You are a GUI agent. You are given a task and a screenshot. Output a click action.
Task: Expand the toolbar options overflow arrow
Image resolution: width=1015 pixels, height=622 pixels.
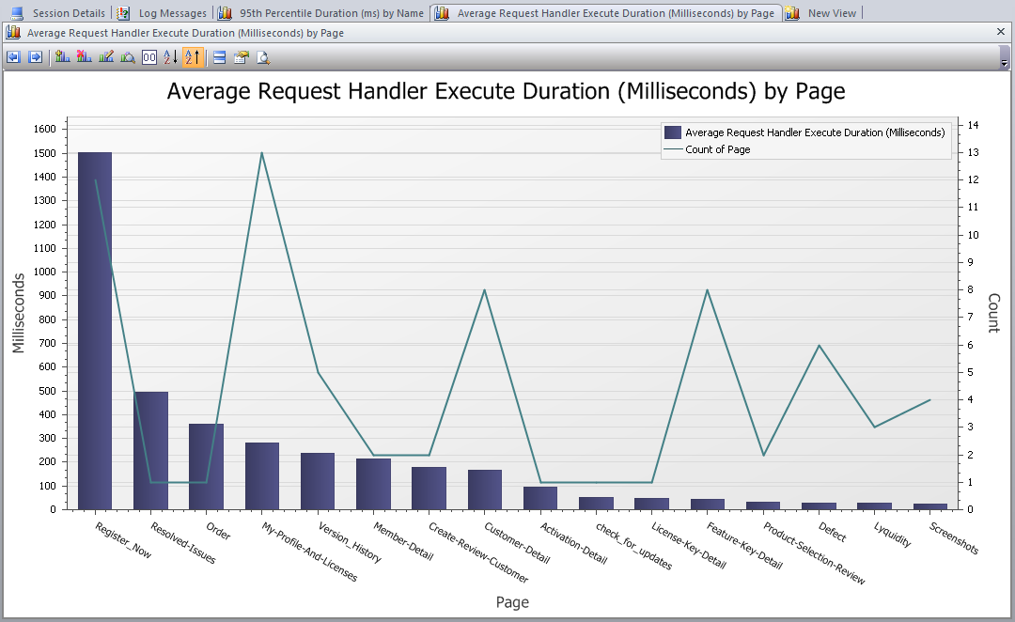click(1005, 59)
